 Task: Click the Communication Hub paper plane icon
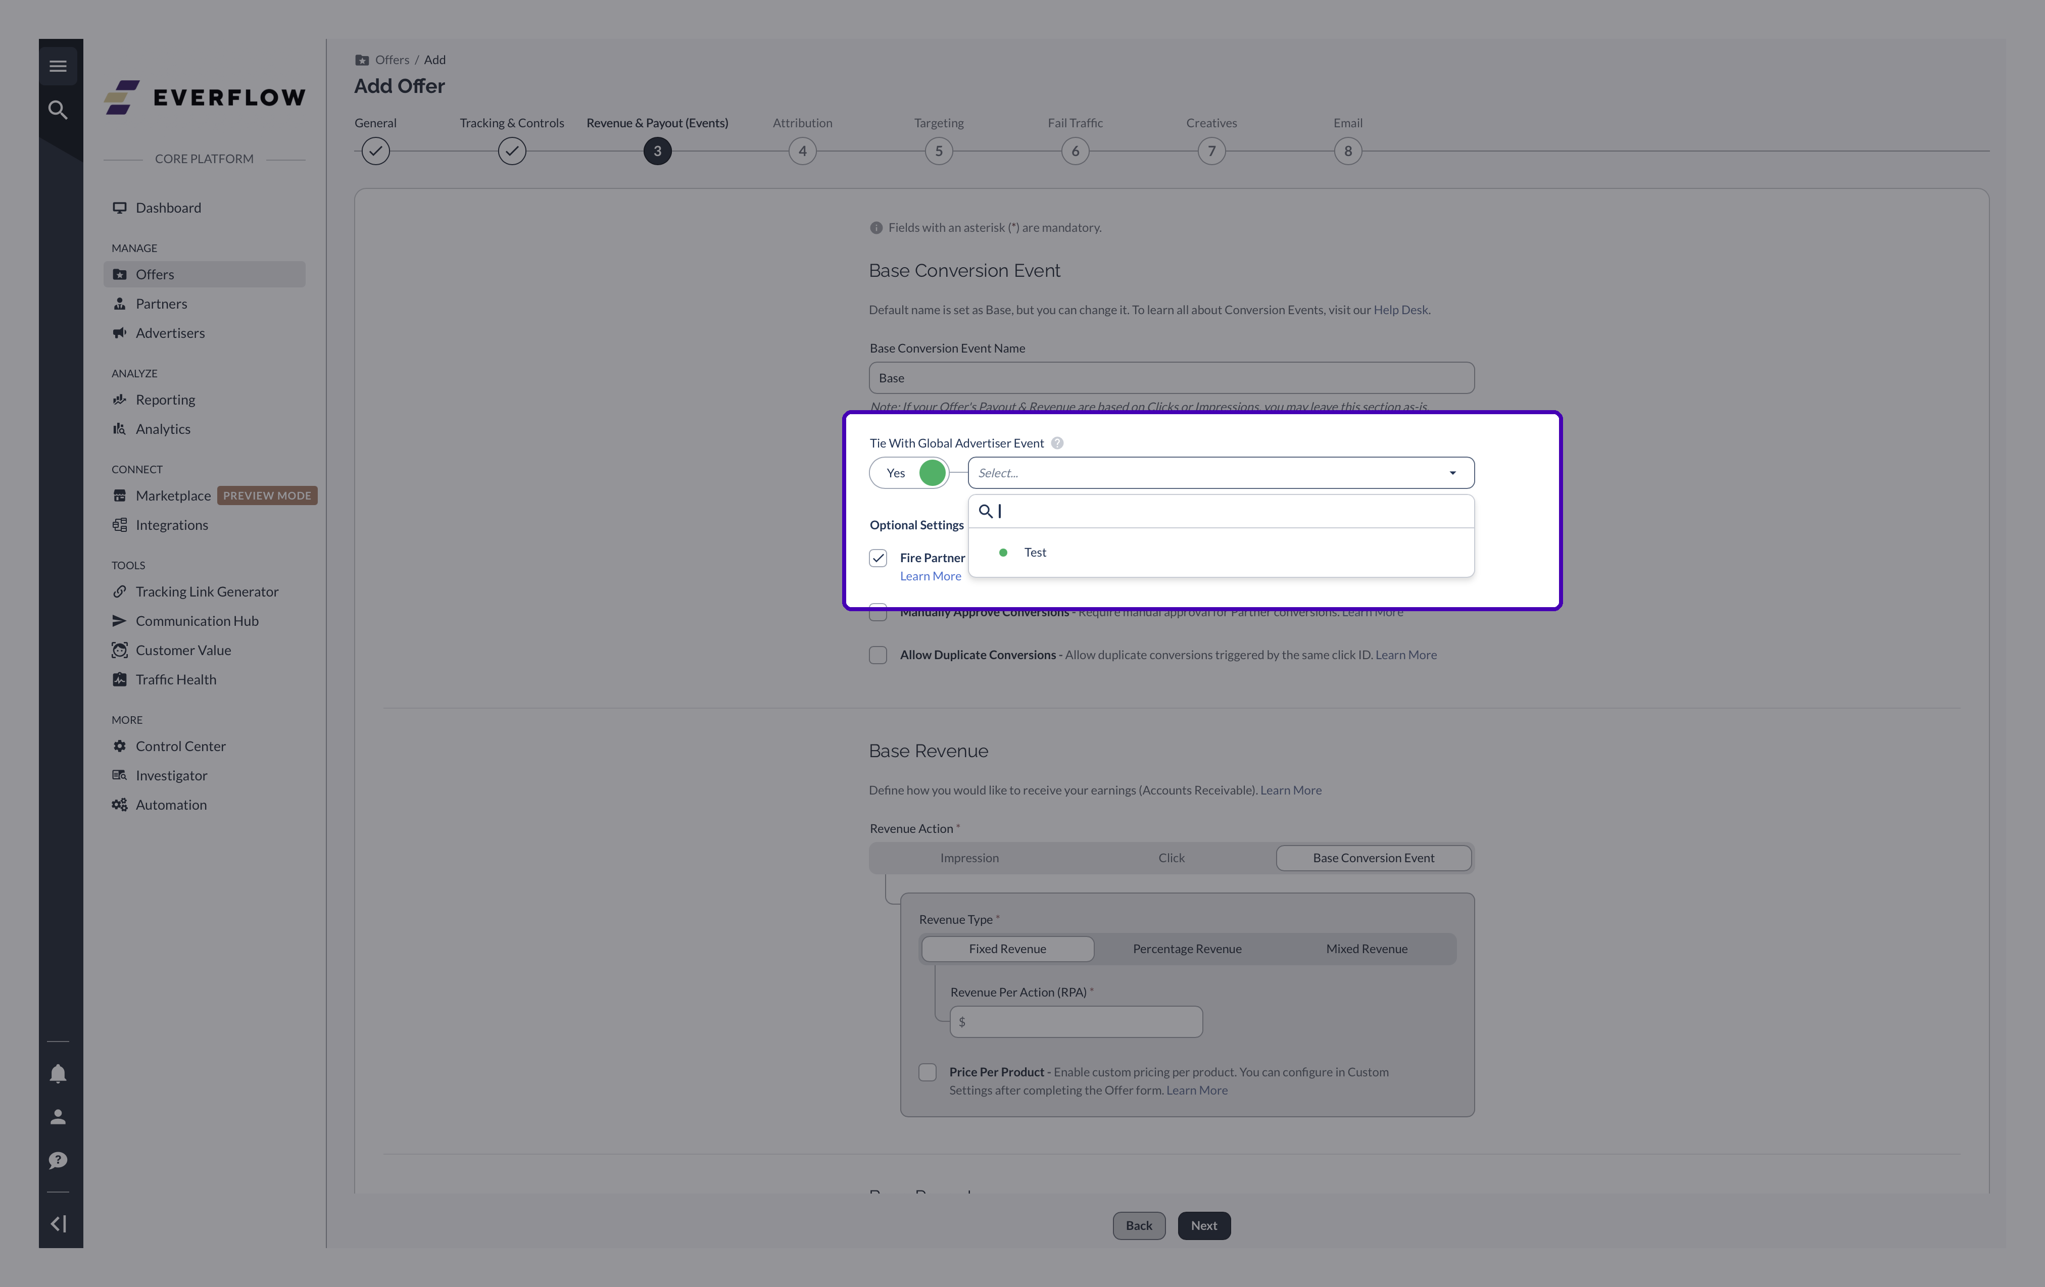coord(120,621)
